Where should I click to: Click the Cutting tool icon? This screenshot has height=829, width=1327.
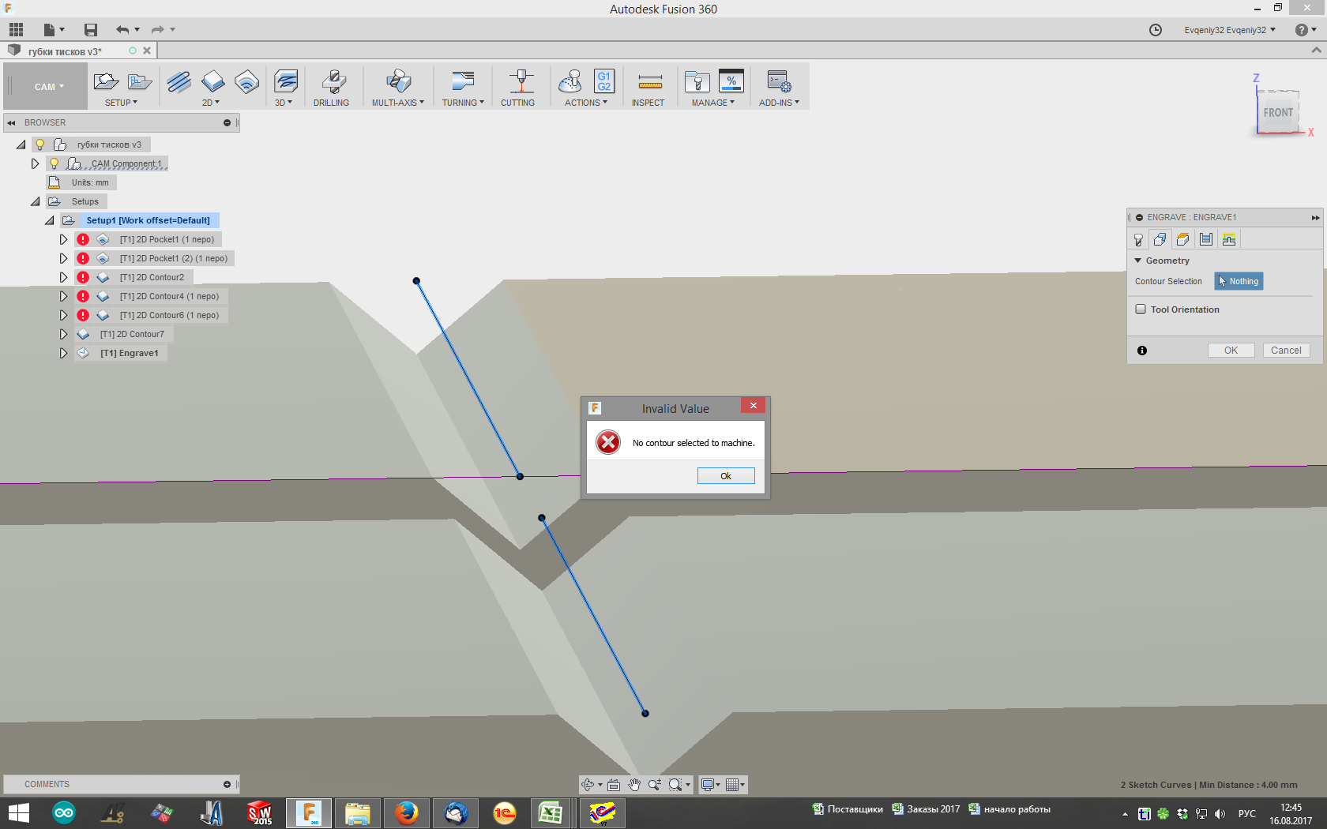tap(521, 81)
